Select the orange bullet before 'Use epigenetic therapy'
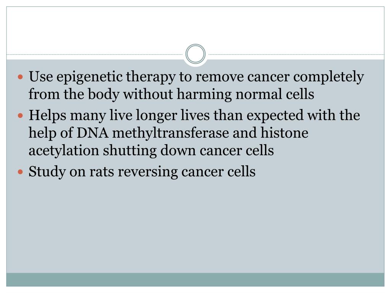 pyautogui.click(x=21, y=77)
